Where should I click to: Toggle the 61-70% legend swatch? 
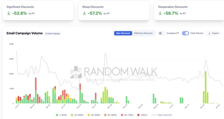(x=122, y=115)
